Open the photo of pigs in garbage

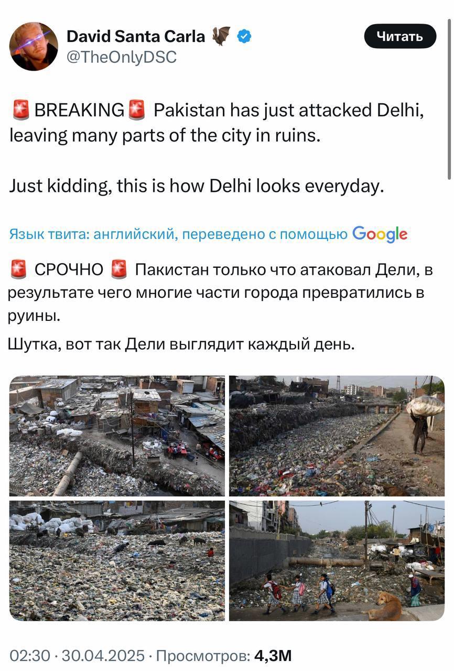pos(117,560)
